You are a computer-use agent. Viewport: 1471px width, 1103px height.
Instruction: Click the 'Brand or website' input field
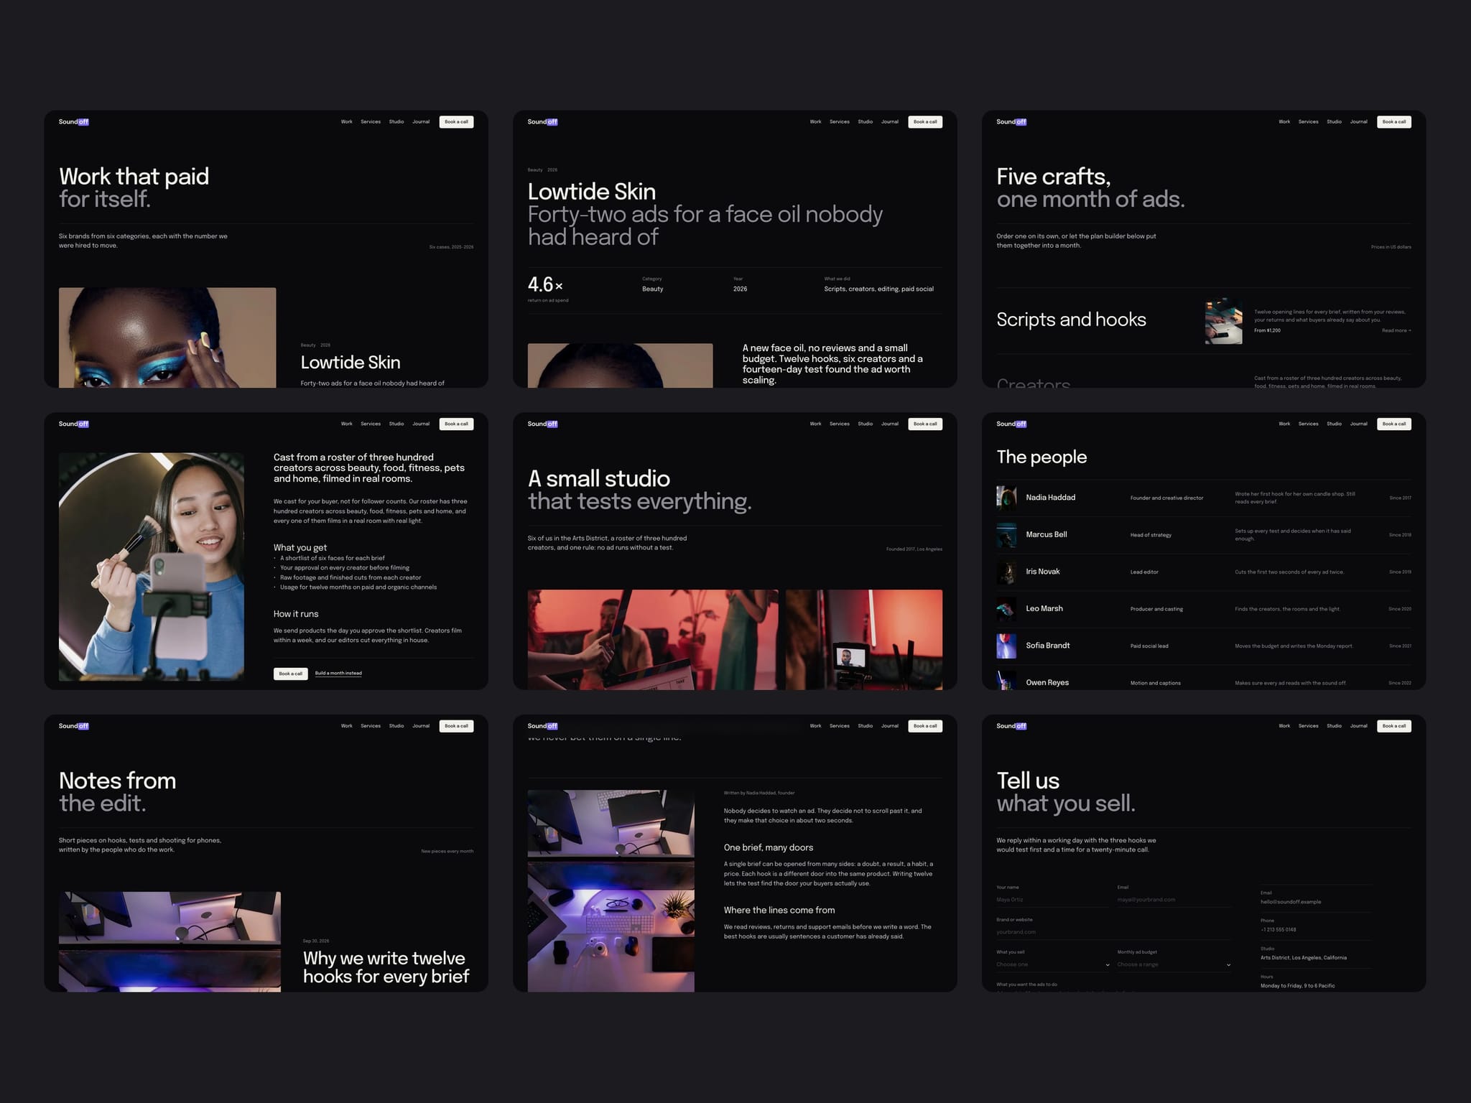(x=1113, y=932)
